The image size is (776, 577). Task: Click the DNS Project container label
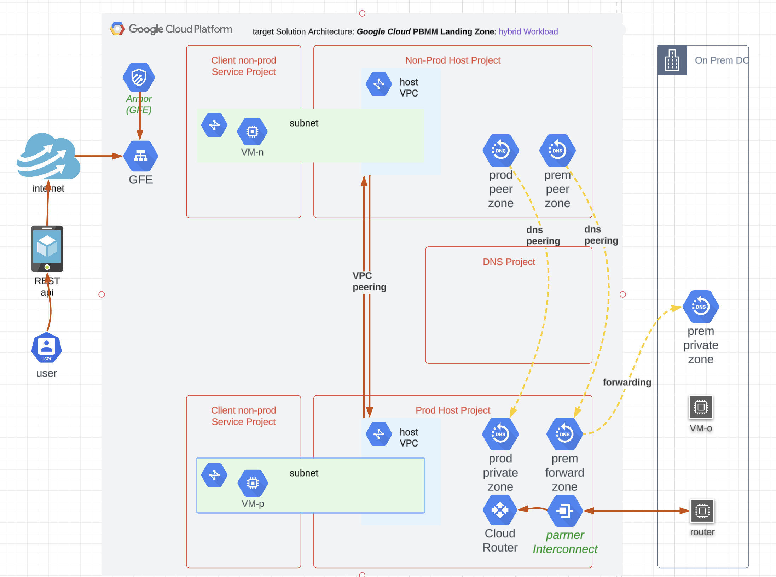tap(509, 262)
